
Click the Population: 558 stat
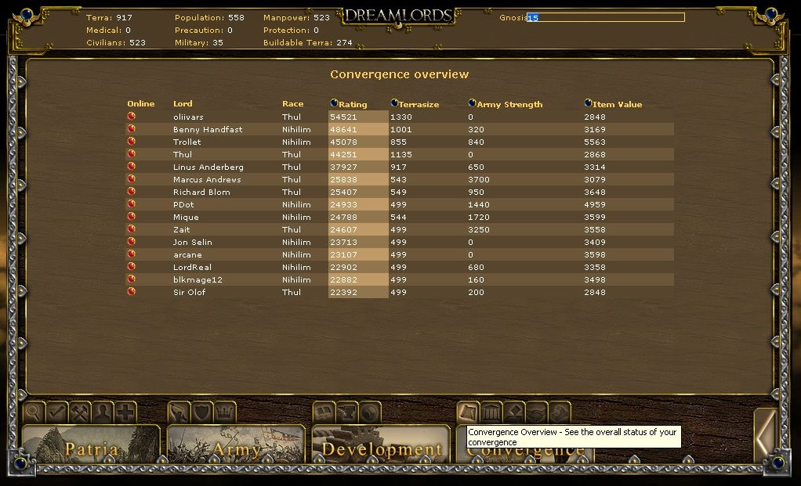[x=209, y=17]
